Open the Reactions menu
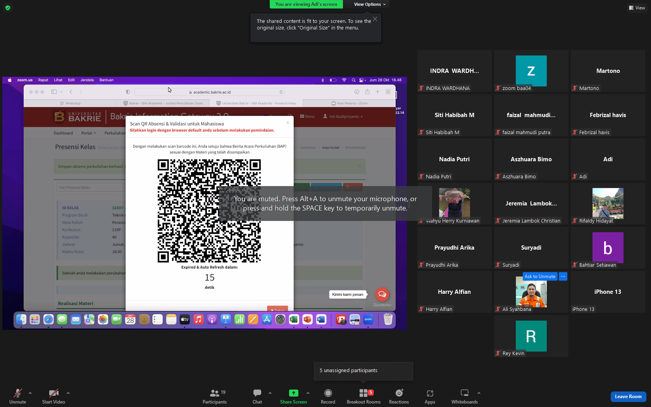 [x=399, y=397]
